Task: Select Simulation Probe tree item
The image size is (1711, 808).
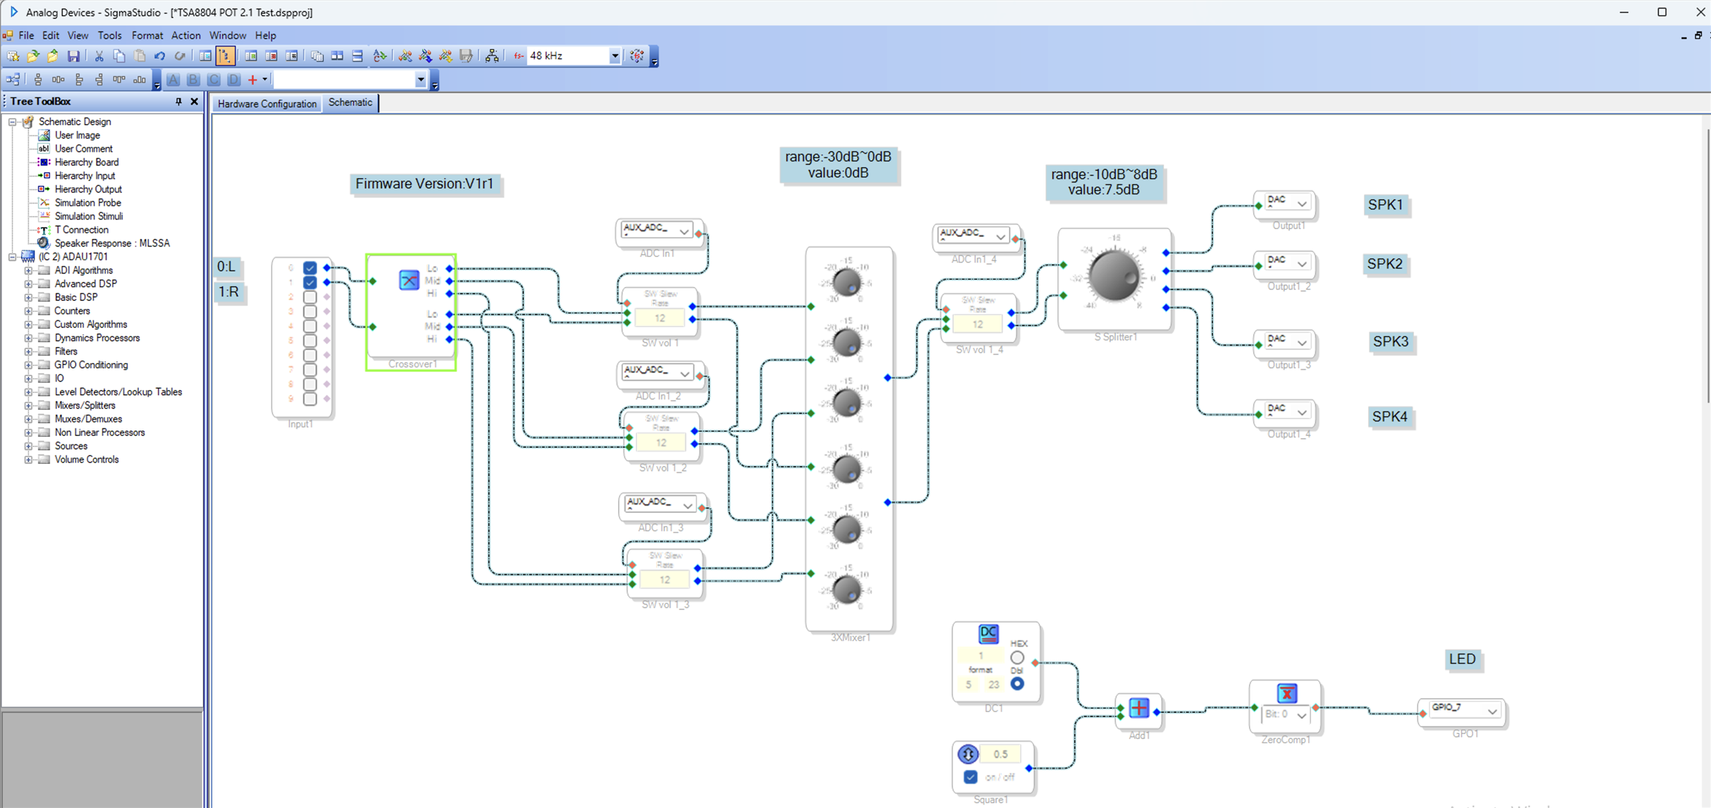Action: point(88,203)
